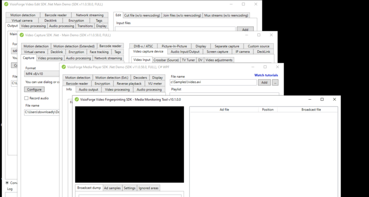Open DVB-x / ATSC tab
Viewport: 369px width, 197px height.
(143, 46)
